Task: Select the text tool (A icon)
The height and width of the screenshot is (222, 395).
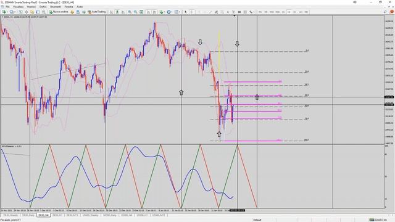Action: point(228,12)
